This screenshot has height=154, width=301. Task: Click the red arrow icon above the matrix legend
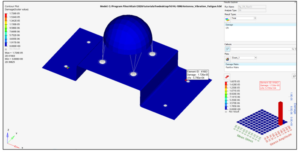pos(227,76)
